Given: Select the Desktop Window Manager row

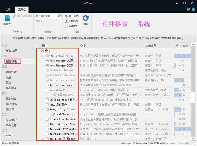Looking at the screenshot, I should [113, 75].
